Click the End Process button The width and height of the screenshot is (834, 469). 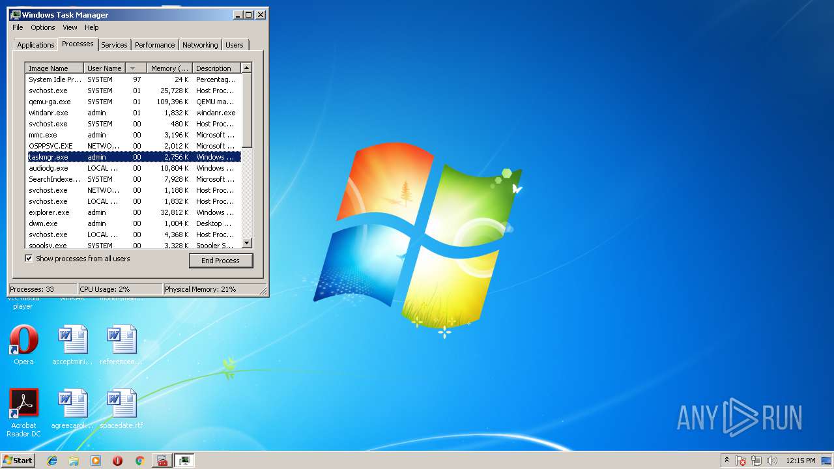coord(220,261)
